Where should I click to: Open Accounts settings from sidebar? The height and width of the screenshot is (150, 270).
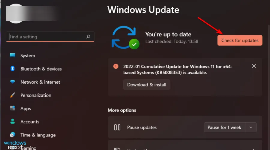tap(30, 122)
